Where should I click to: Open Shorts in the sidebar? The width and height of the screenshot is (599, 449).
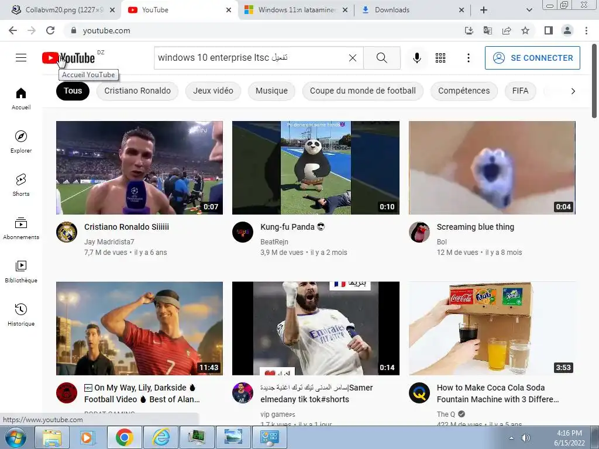point(21,185)
